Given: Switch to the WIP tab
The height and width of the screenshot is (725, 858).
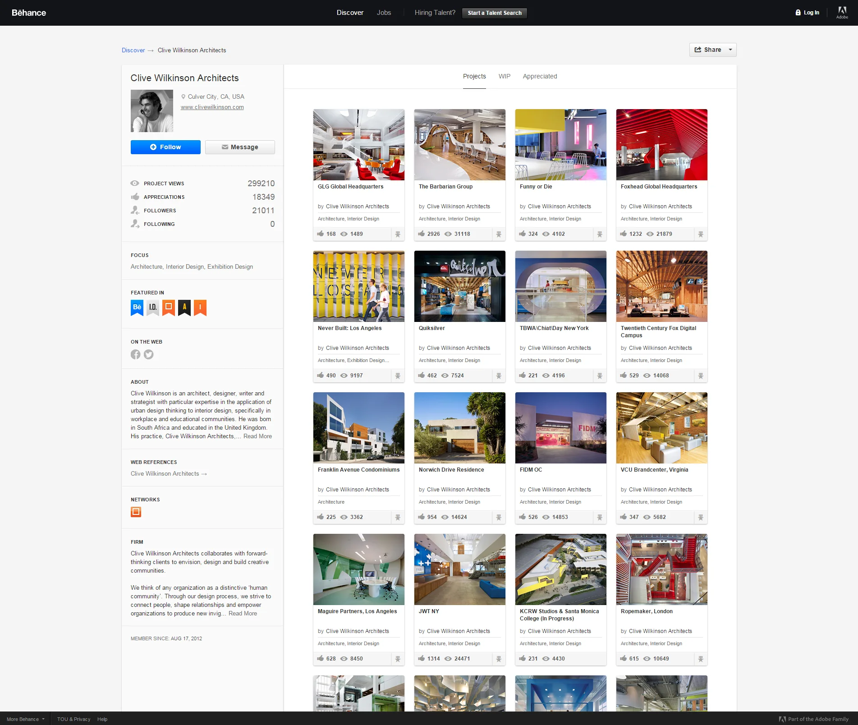Looking at the screenshot, I should click(505, 76).
